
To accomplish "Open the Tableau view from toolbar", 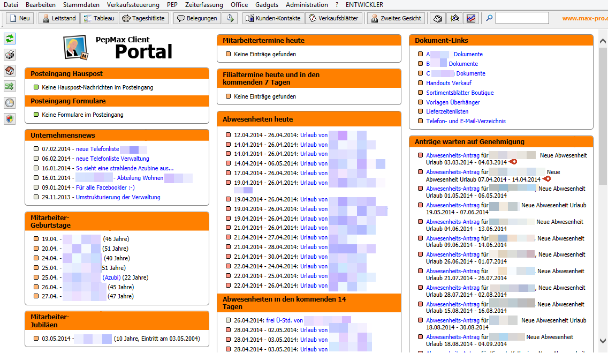I will point(98,18).
